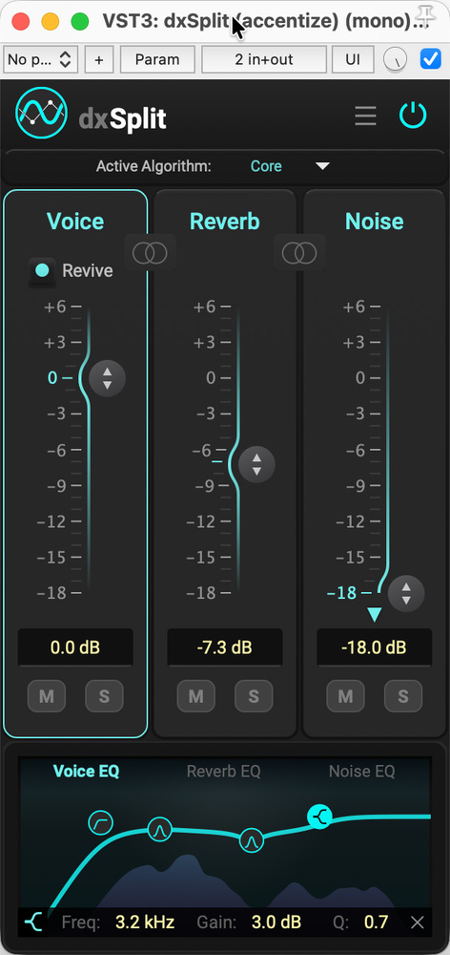Select the first bell EQ node
This screenshot has width=450, height=955.
(x=160, y=830)
